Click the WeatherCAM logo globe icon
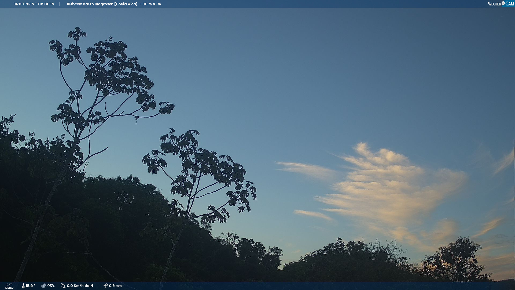This screenshot has width=515, height=290. click(x=503, y=3)
